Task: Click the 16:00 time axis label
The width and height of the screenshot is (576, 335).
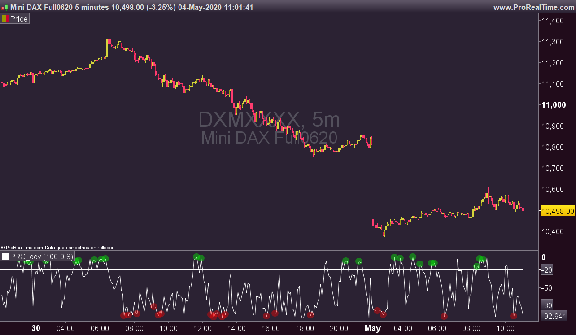Action: coord(271,328)
